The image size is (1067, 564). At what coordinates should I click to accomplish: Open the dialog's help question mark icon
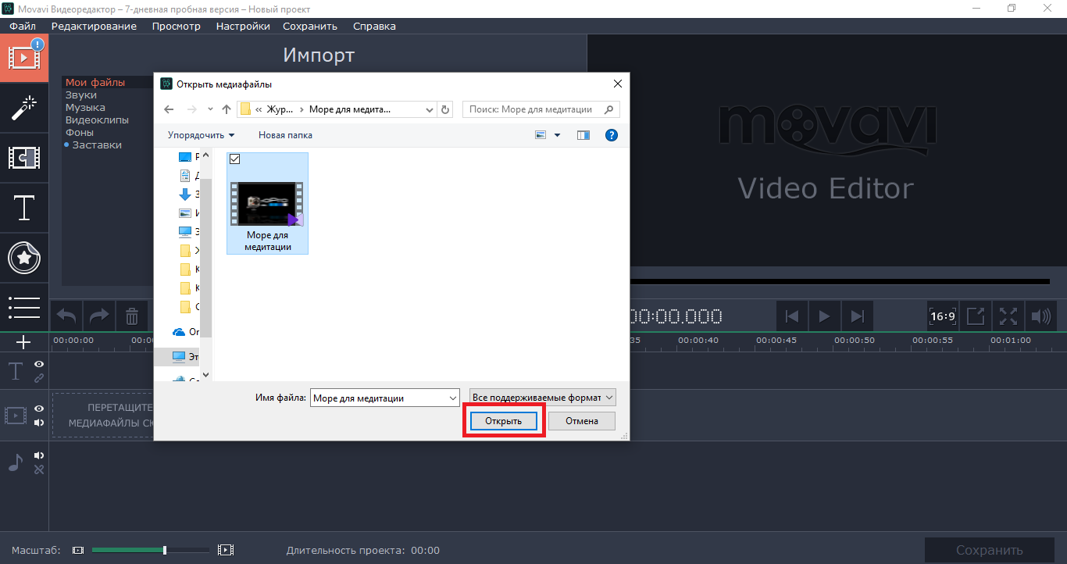pyautogui.click(x=612, y=135)
